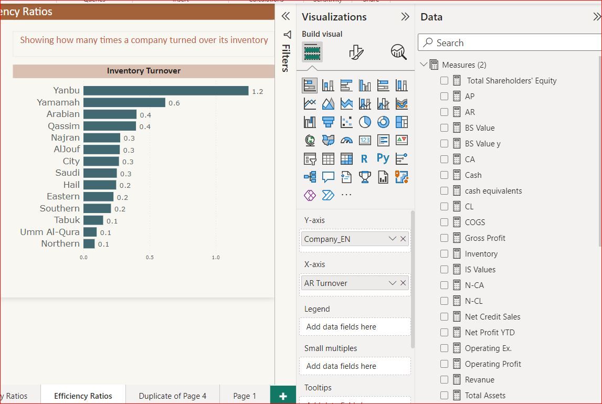This screenshot has width=602, height=404.
Task: Select the donut chart visual
Action: (383, 122)
